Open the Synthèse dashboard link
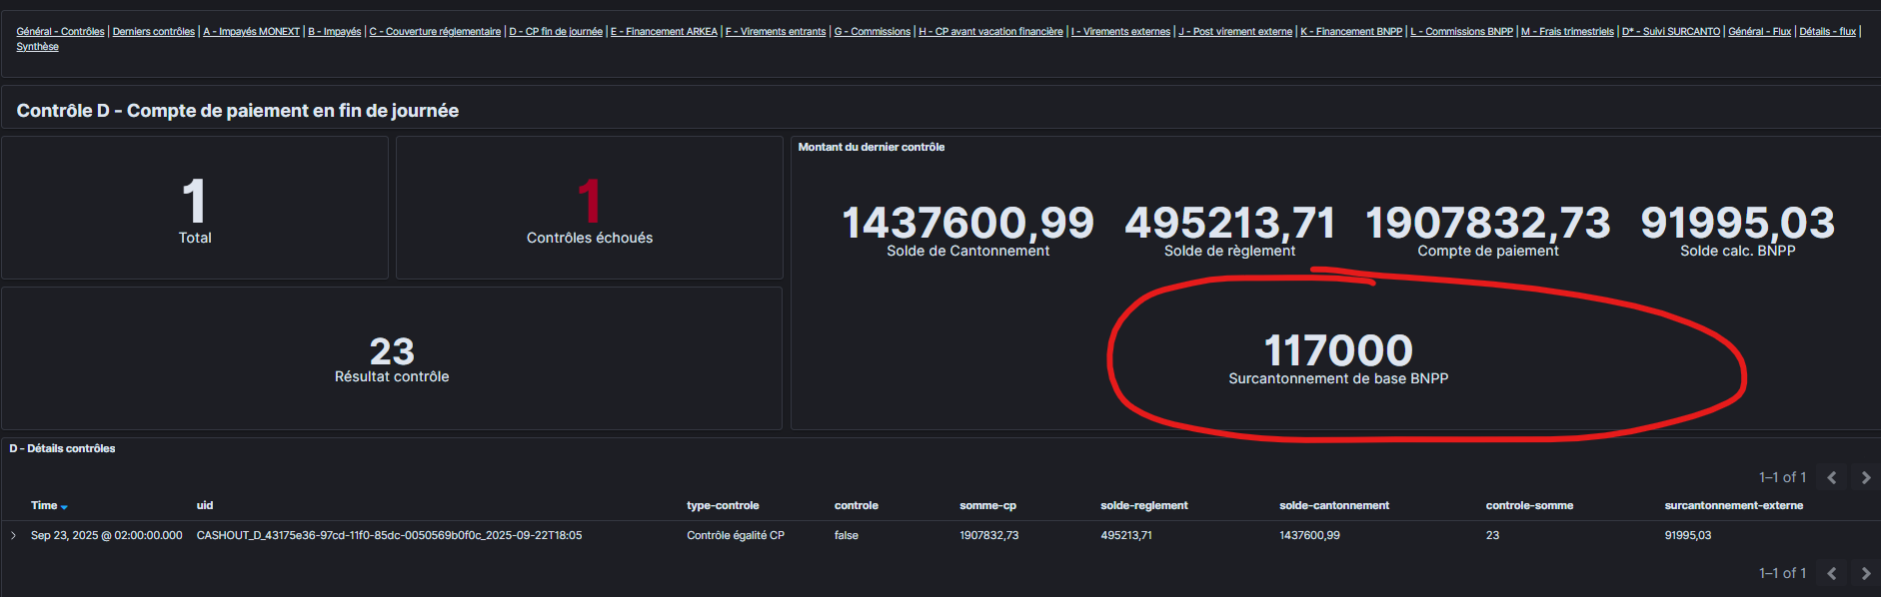1881x597 pixels. coord(37,47)
